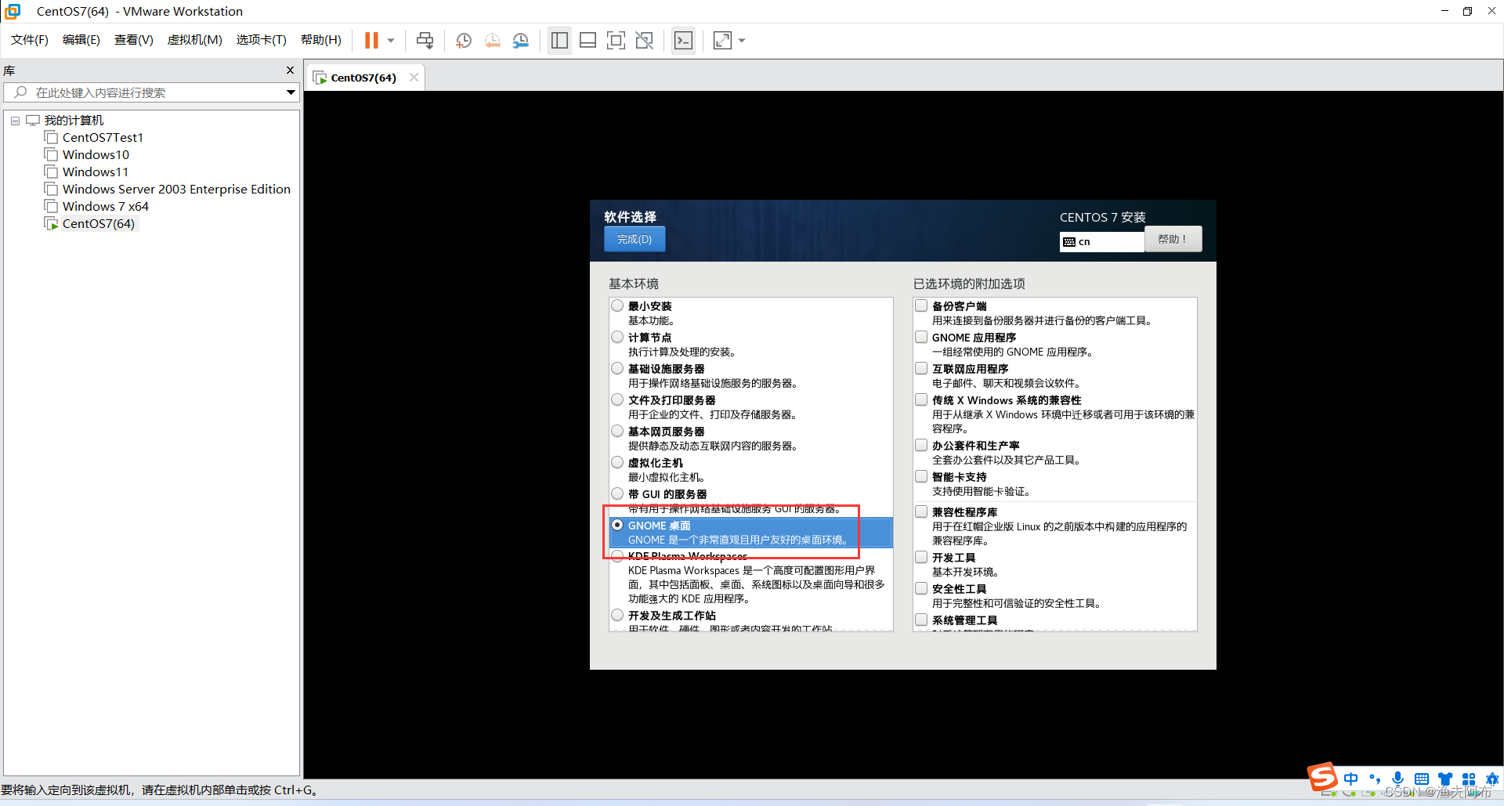Screen dimensions: 1504x806
Task: Open the 虚拟机(M) menu
Action: [x=195, y=40]
